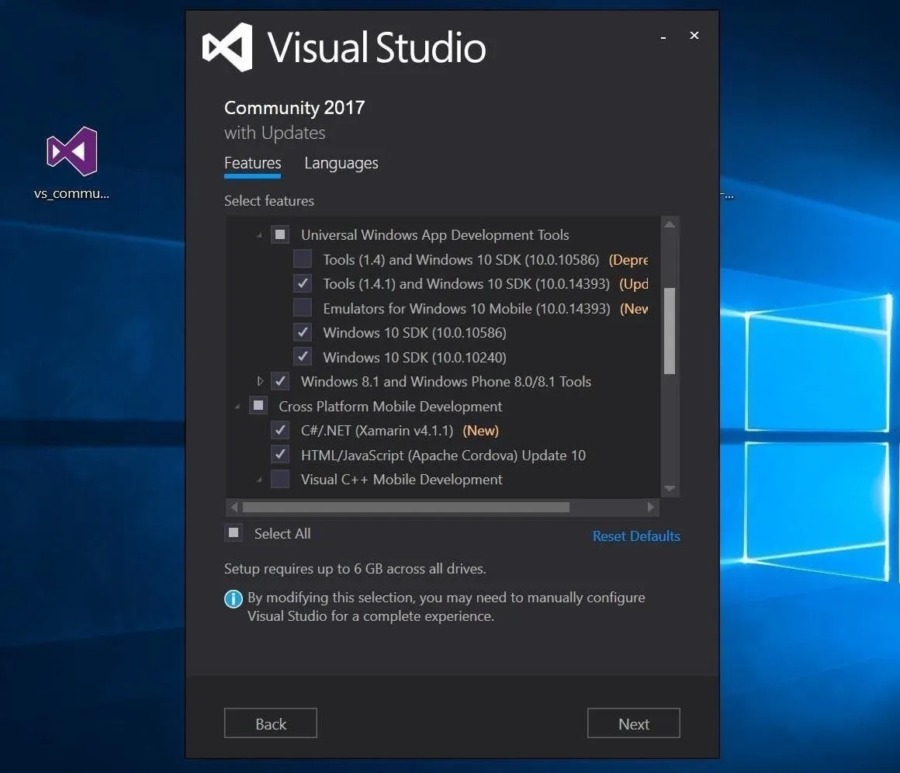Select 'Universal Windows App Development Tools' row text
Viewport: 900px width, 773px height.
click(435, 235)
